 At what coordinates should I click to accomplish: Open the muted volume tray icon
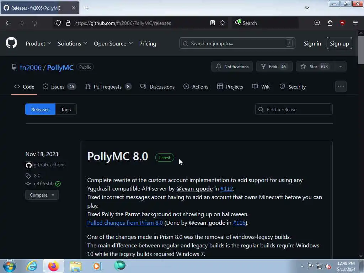pos(328,266)
